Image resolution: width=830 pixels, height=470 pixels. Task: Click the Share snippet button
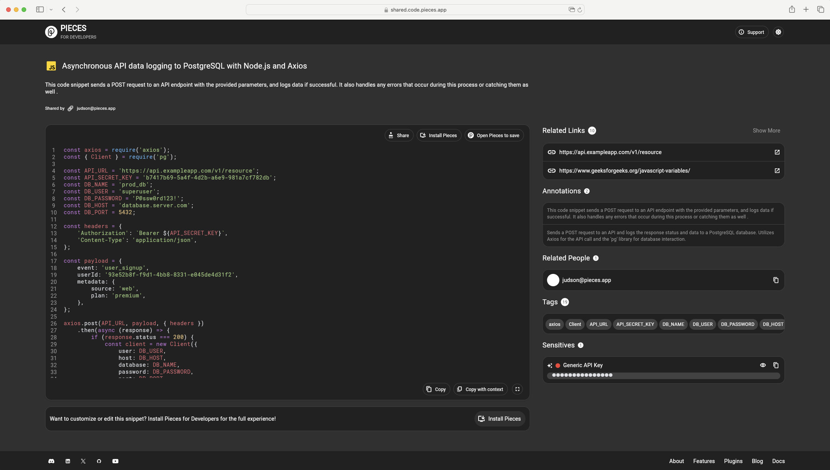click(x=399, y=136)
